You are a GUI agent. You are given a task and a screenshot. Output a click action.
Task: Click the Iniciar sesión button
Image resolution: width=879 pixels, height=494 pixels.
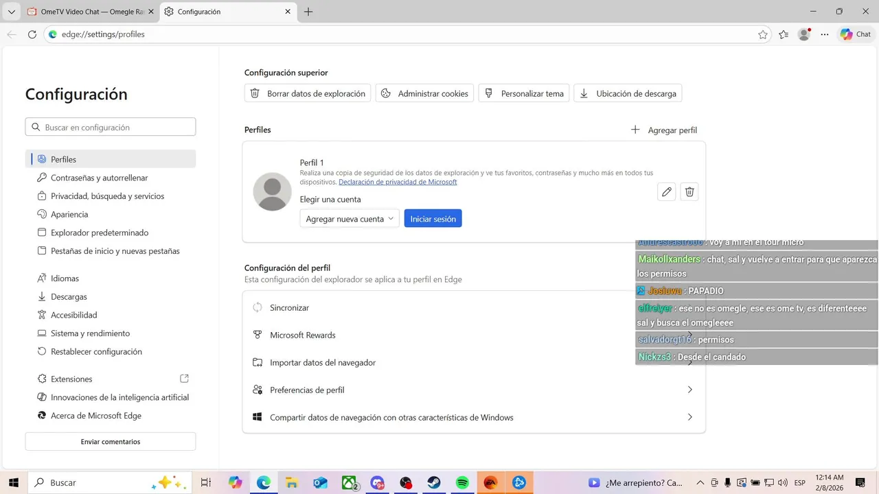[x=433, y=219]
